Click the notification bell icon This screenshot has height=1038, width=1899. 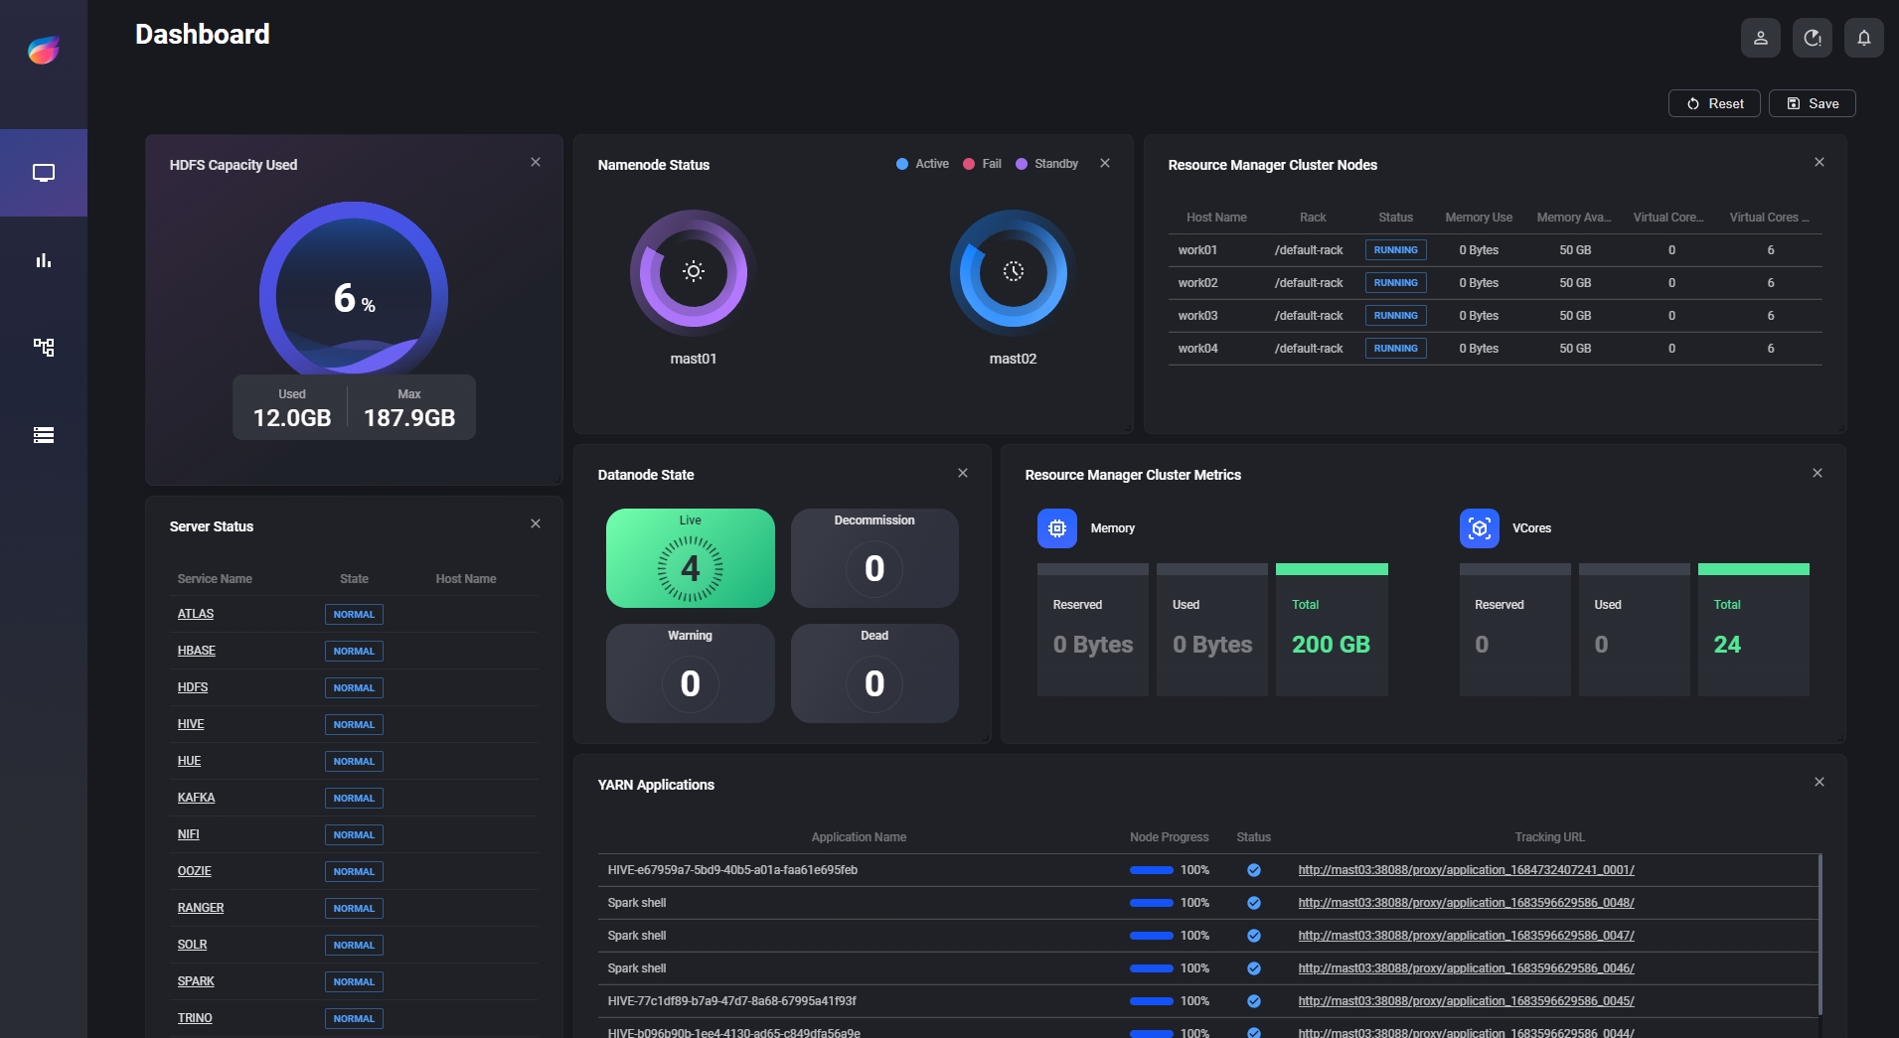click(1863, 38)
